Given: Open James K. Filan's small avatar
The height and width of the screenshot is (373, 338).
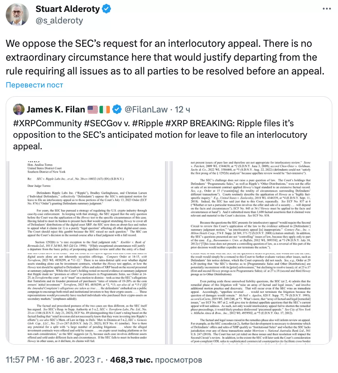Looking at the screenshot, I should tap(18, 109).
